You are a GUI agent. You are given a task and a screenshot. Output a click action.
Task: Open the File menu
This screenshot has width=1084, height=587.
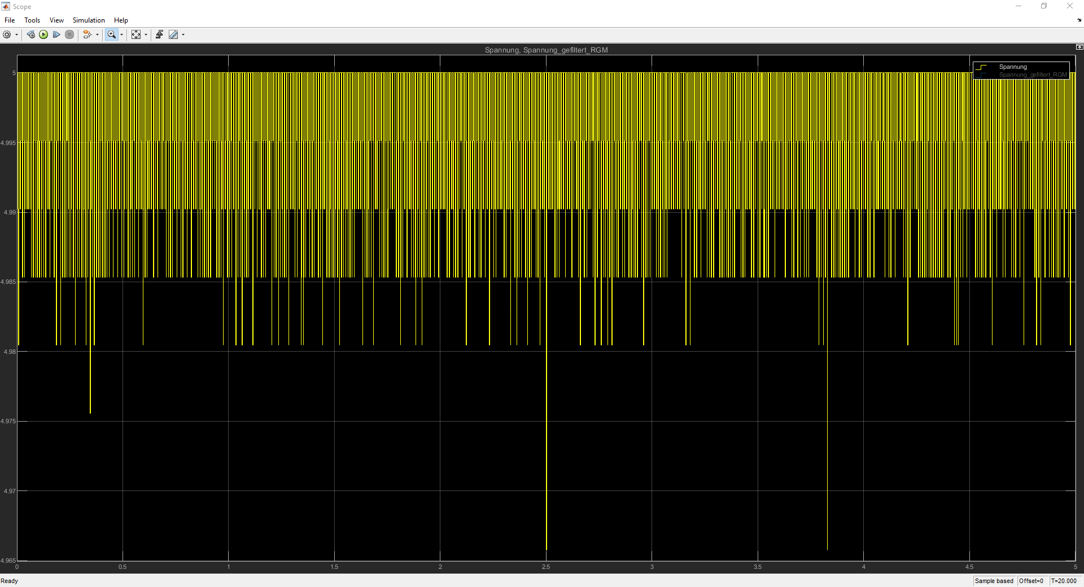coord(10,20)
